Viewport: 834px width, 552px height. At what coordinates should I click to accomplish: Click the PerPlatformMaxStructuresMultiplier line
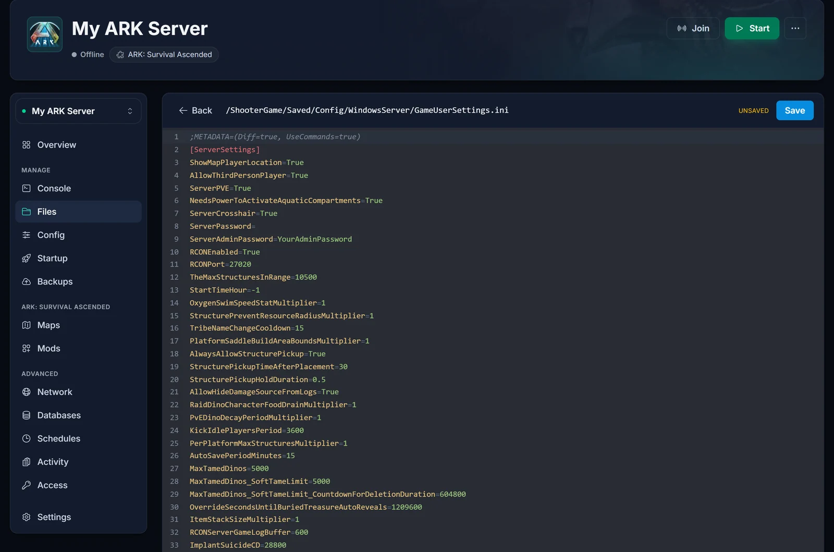point(268,443)
